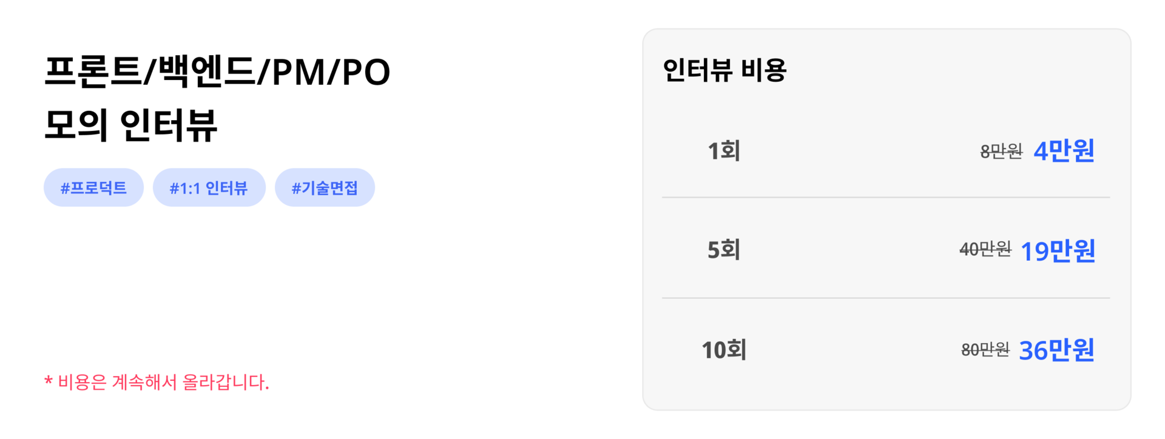Click the 모의 인터뷰 title line
The width and height of the screenshot is (1165, 439).
click(x=130, y=126)
